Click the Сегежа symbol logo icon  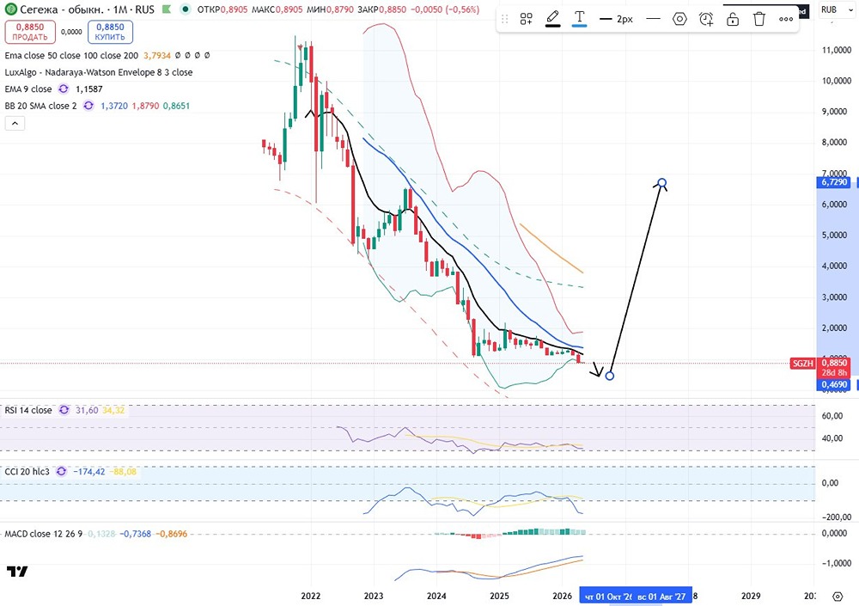tap(10, 9)
